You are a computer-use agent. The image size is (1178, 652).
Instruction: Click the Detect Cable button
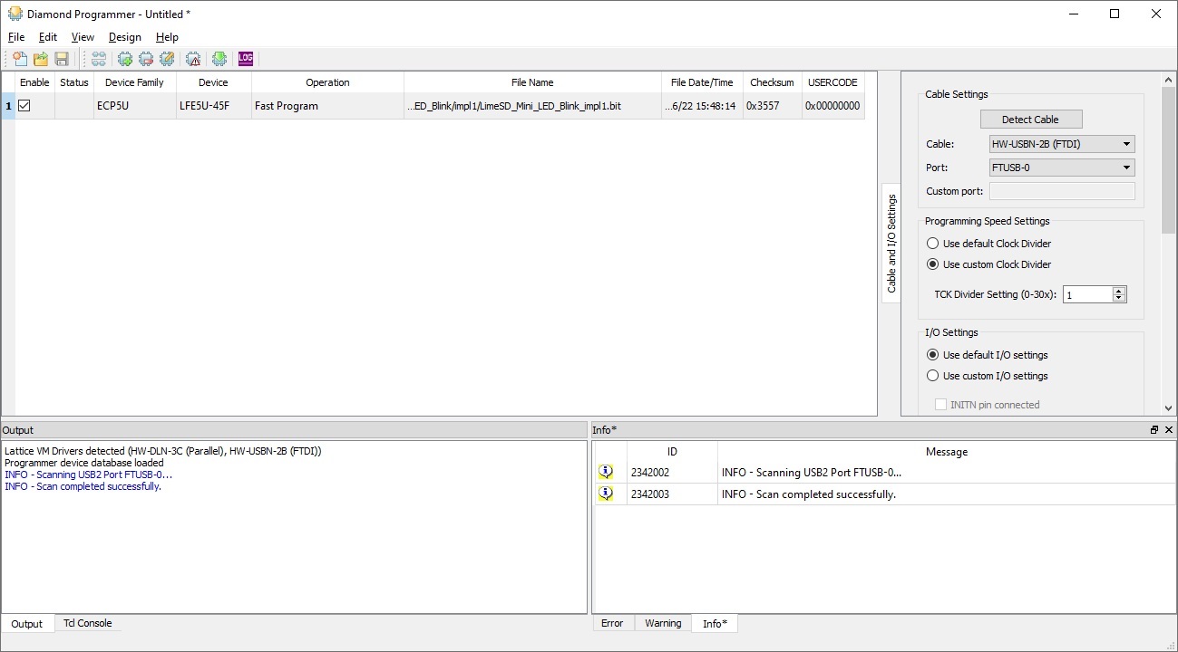pyautogui.click(x=1030, y=120)
